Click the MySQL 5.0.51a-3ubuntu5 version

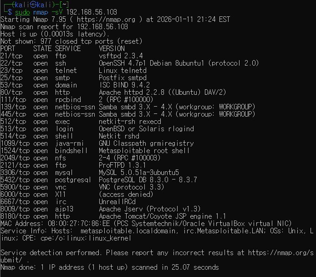pyautogui.click(x=139, y=172)
